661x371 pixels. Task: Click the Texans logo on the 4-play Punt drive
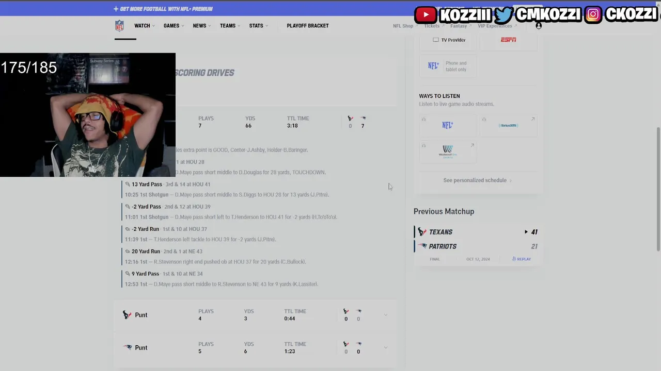click(x=127, y=315)
